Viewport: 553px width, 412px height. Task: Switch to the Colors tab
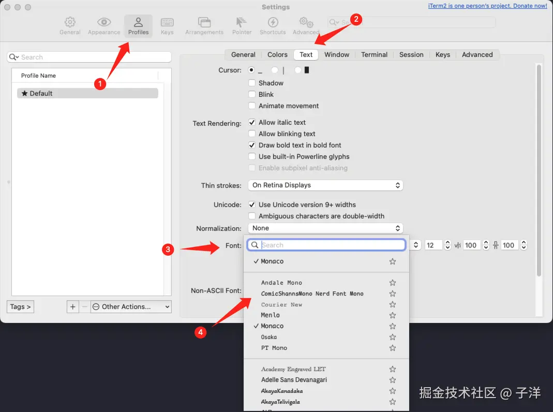pos(277,55)
